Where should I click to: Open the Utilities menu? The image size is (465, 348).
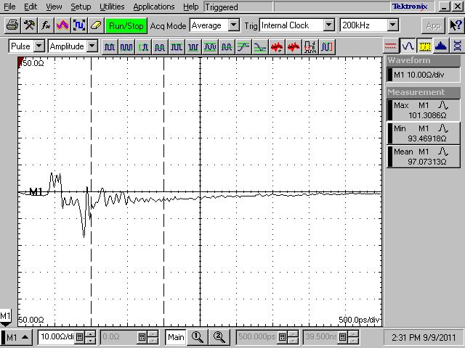(111, 7)
